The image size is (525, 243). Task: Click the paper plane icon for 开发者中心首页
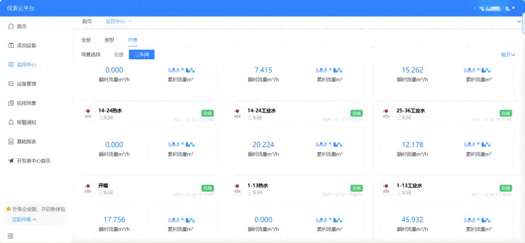point(11,160)
